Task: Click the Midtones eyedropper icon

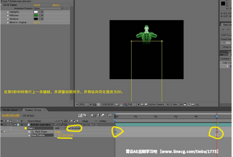Action: tap(41, 15)
